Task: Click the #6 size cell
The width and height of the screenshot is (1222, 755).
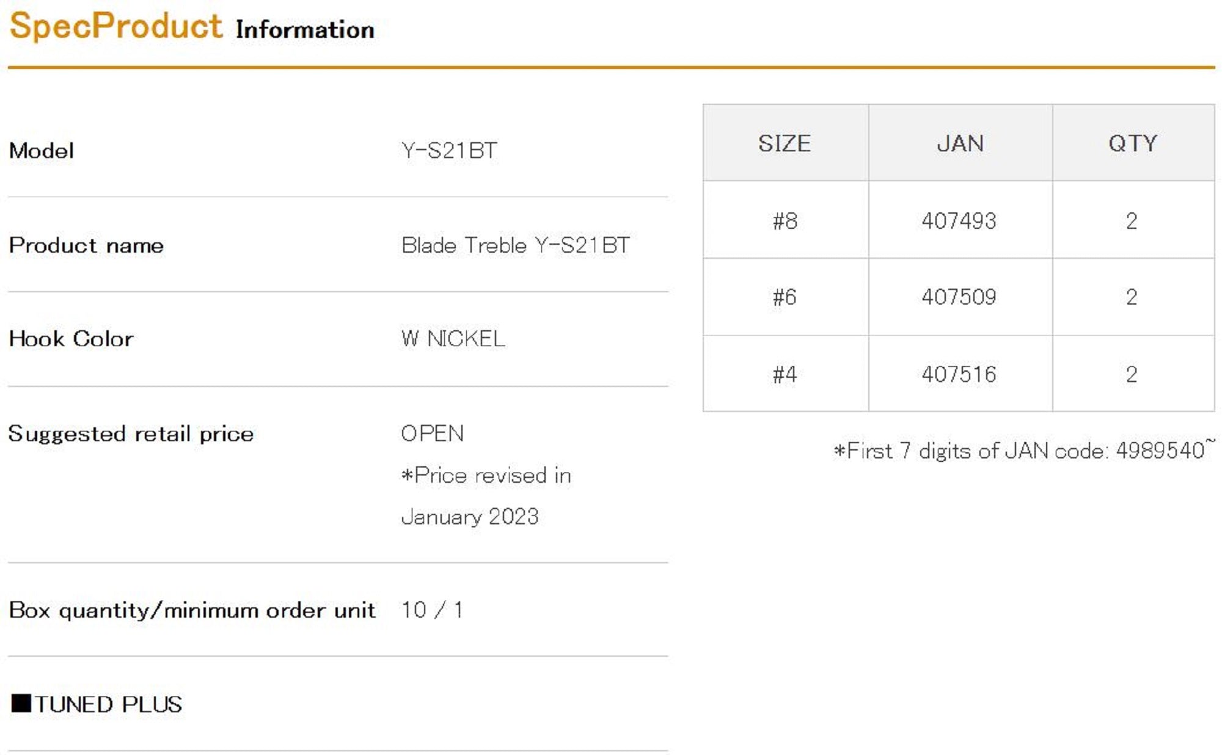Action: (x=785, y=297)
